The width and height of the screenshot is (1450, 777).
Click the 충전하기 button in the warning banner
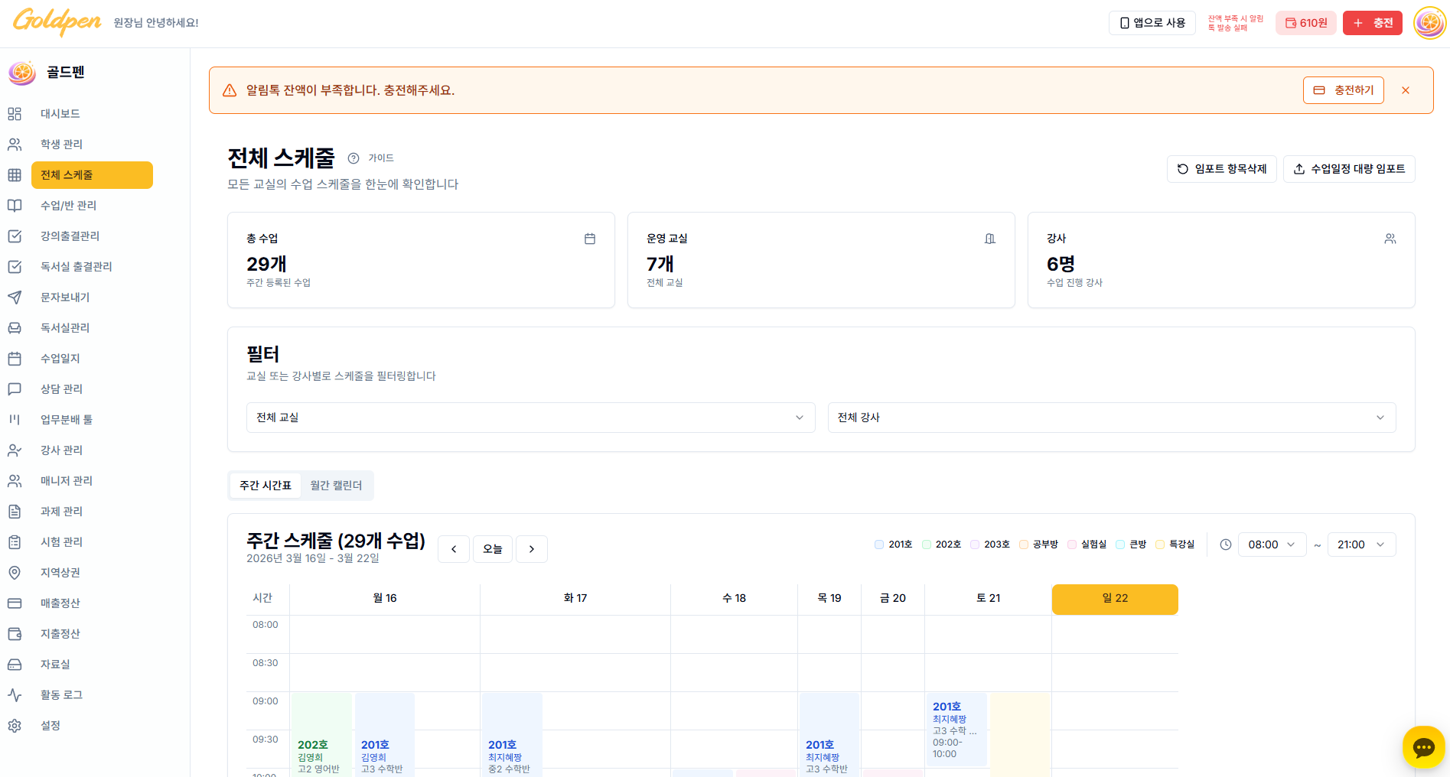click(x=1343, y=89)
